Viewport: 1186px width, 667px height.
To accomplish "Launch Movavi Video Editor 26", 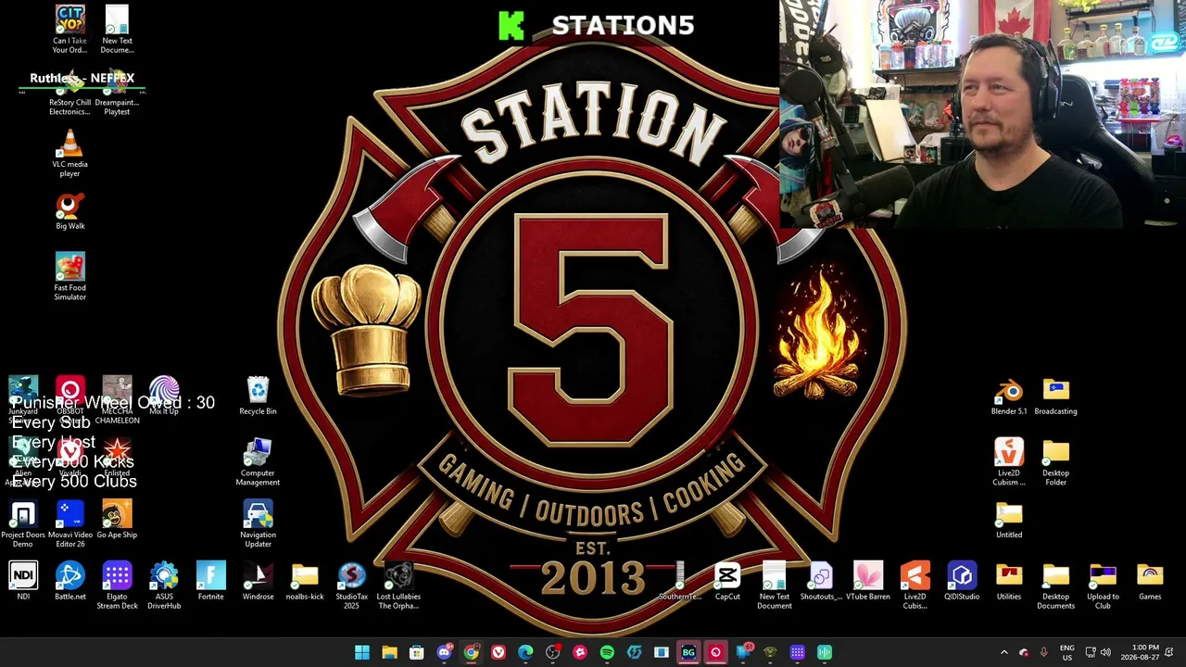I will pyautogui.click(x=69, y=524).
